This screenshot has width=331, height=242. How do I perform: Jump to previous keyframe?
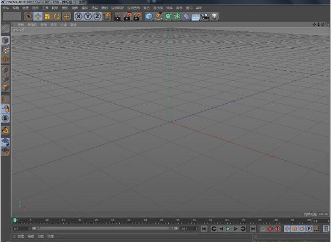(214, 229)
